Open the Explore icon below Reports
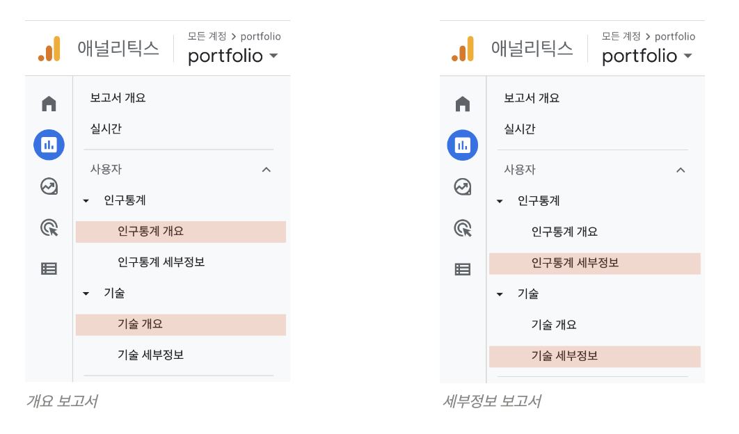 click(49, 186)
